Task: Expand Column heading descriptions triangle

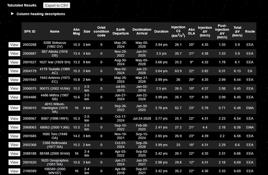Action: tap(12, 14)
